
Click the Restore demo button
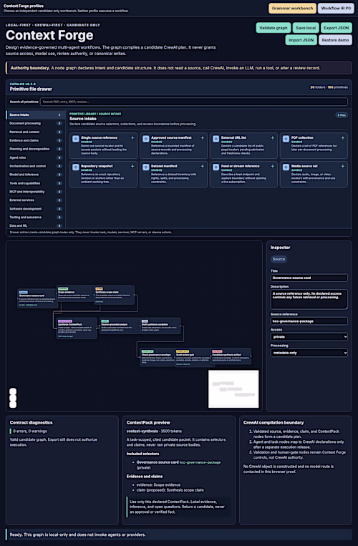[x=335, y=40]
